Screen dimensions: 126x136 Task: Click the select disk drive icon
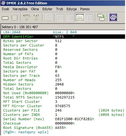[5, 18]
